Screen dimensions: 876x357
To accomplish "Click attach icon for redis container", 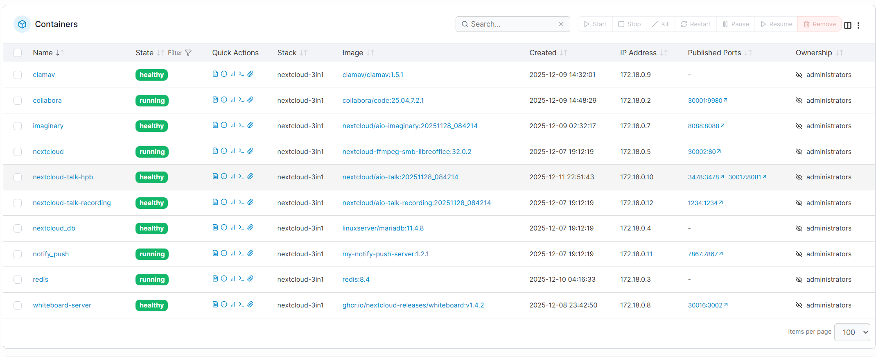I will 251,279.
